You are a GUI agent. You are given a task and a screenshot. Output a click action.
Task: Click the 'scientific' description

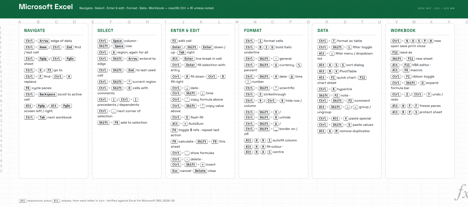click(x=287, y=88)
